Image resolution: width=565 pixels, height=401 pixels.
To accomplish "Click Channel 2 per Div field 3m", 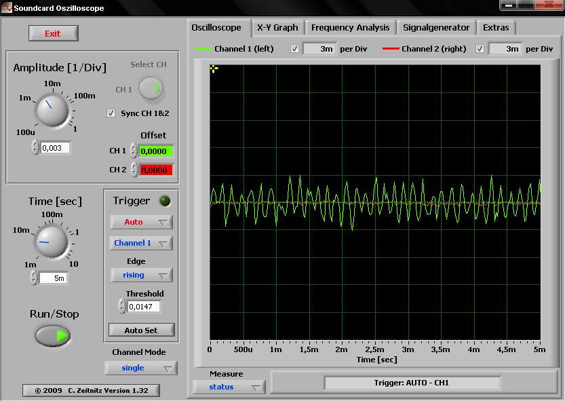I will 505,49.
